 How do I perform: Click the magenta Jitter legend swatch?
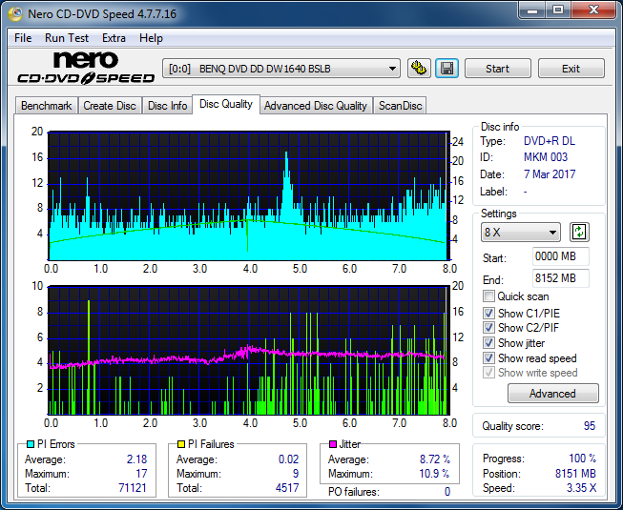click(333, 444)
